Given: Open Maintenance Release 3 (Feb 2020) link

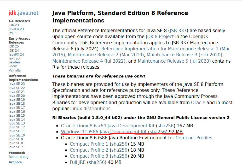Looking at the screenshot, I should [185, 55].
